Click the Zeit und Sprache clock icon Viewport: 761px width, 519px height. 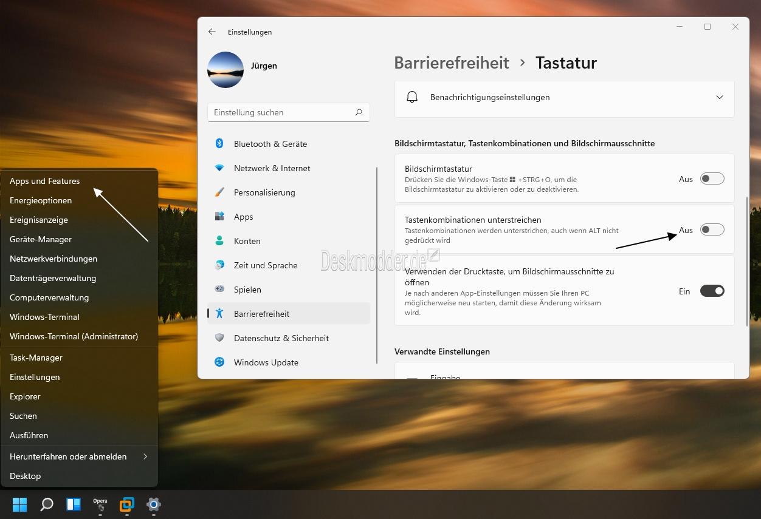point(219,265)
